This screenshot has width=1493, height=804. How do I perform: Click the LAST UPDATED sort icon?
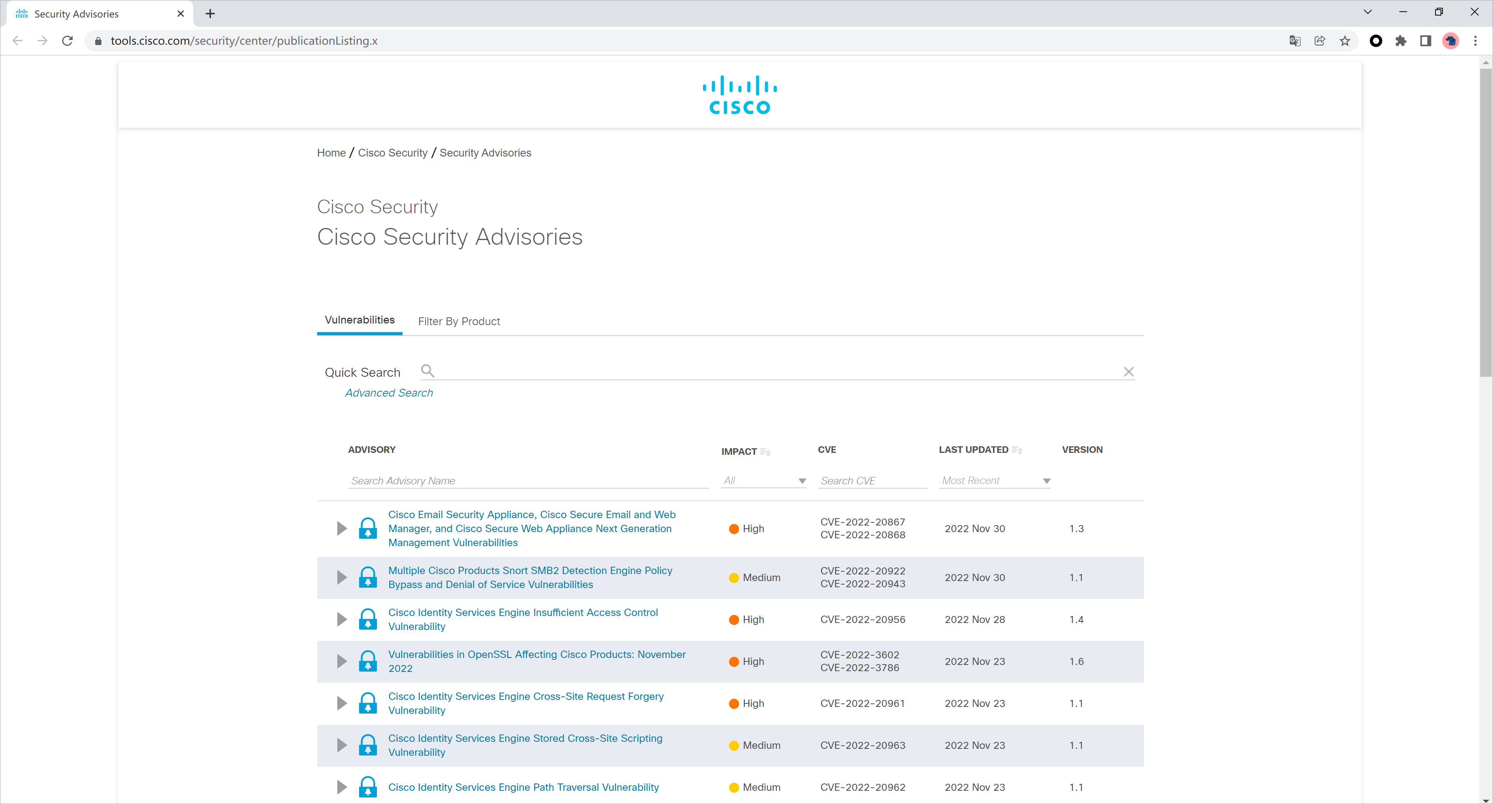pyautogui.click(x=1017, y=450)
